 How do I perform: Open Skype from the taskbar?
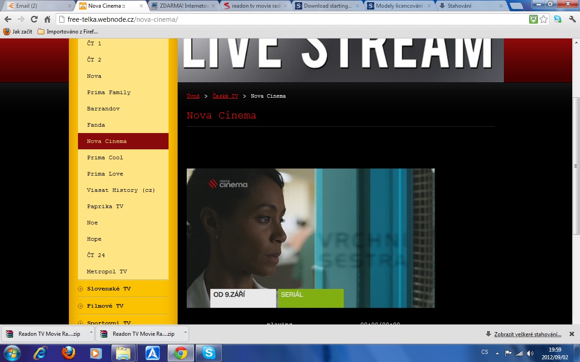click(209, 352)
